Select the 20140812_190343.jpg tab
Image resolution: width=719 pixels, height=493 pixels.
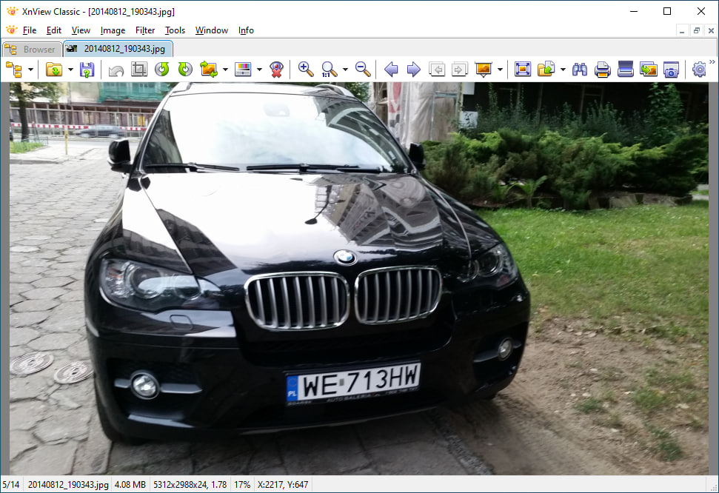click(118, 49)
